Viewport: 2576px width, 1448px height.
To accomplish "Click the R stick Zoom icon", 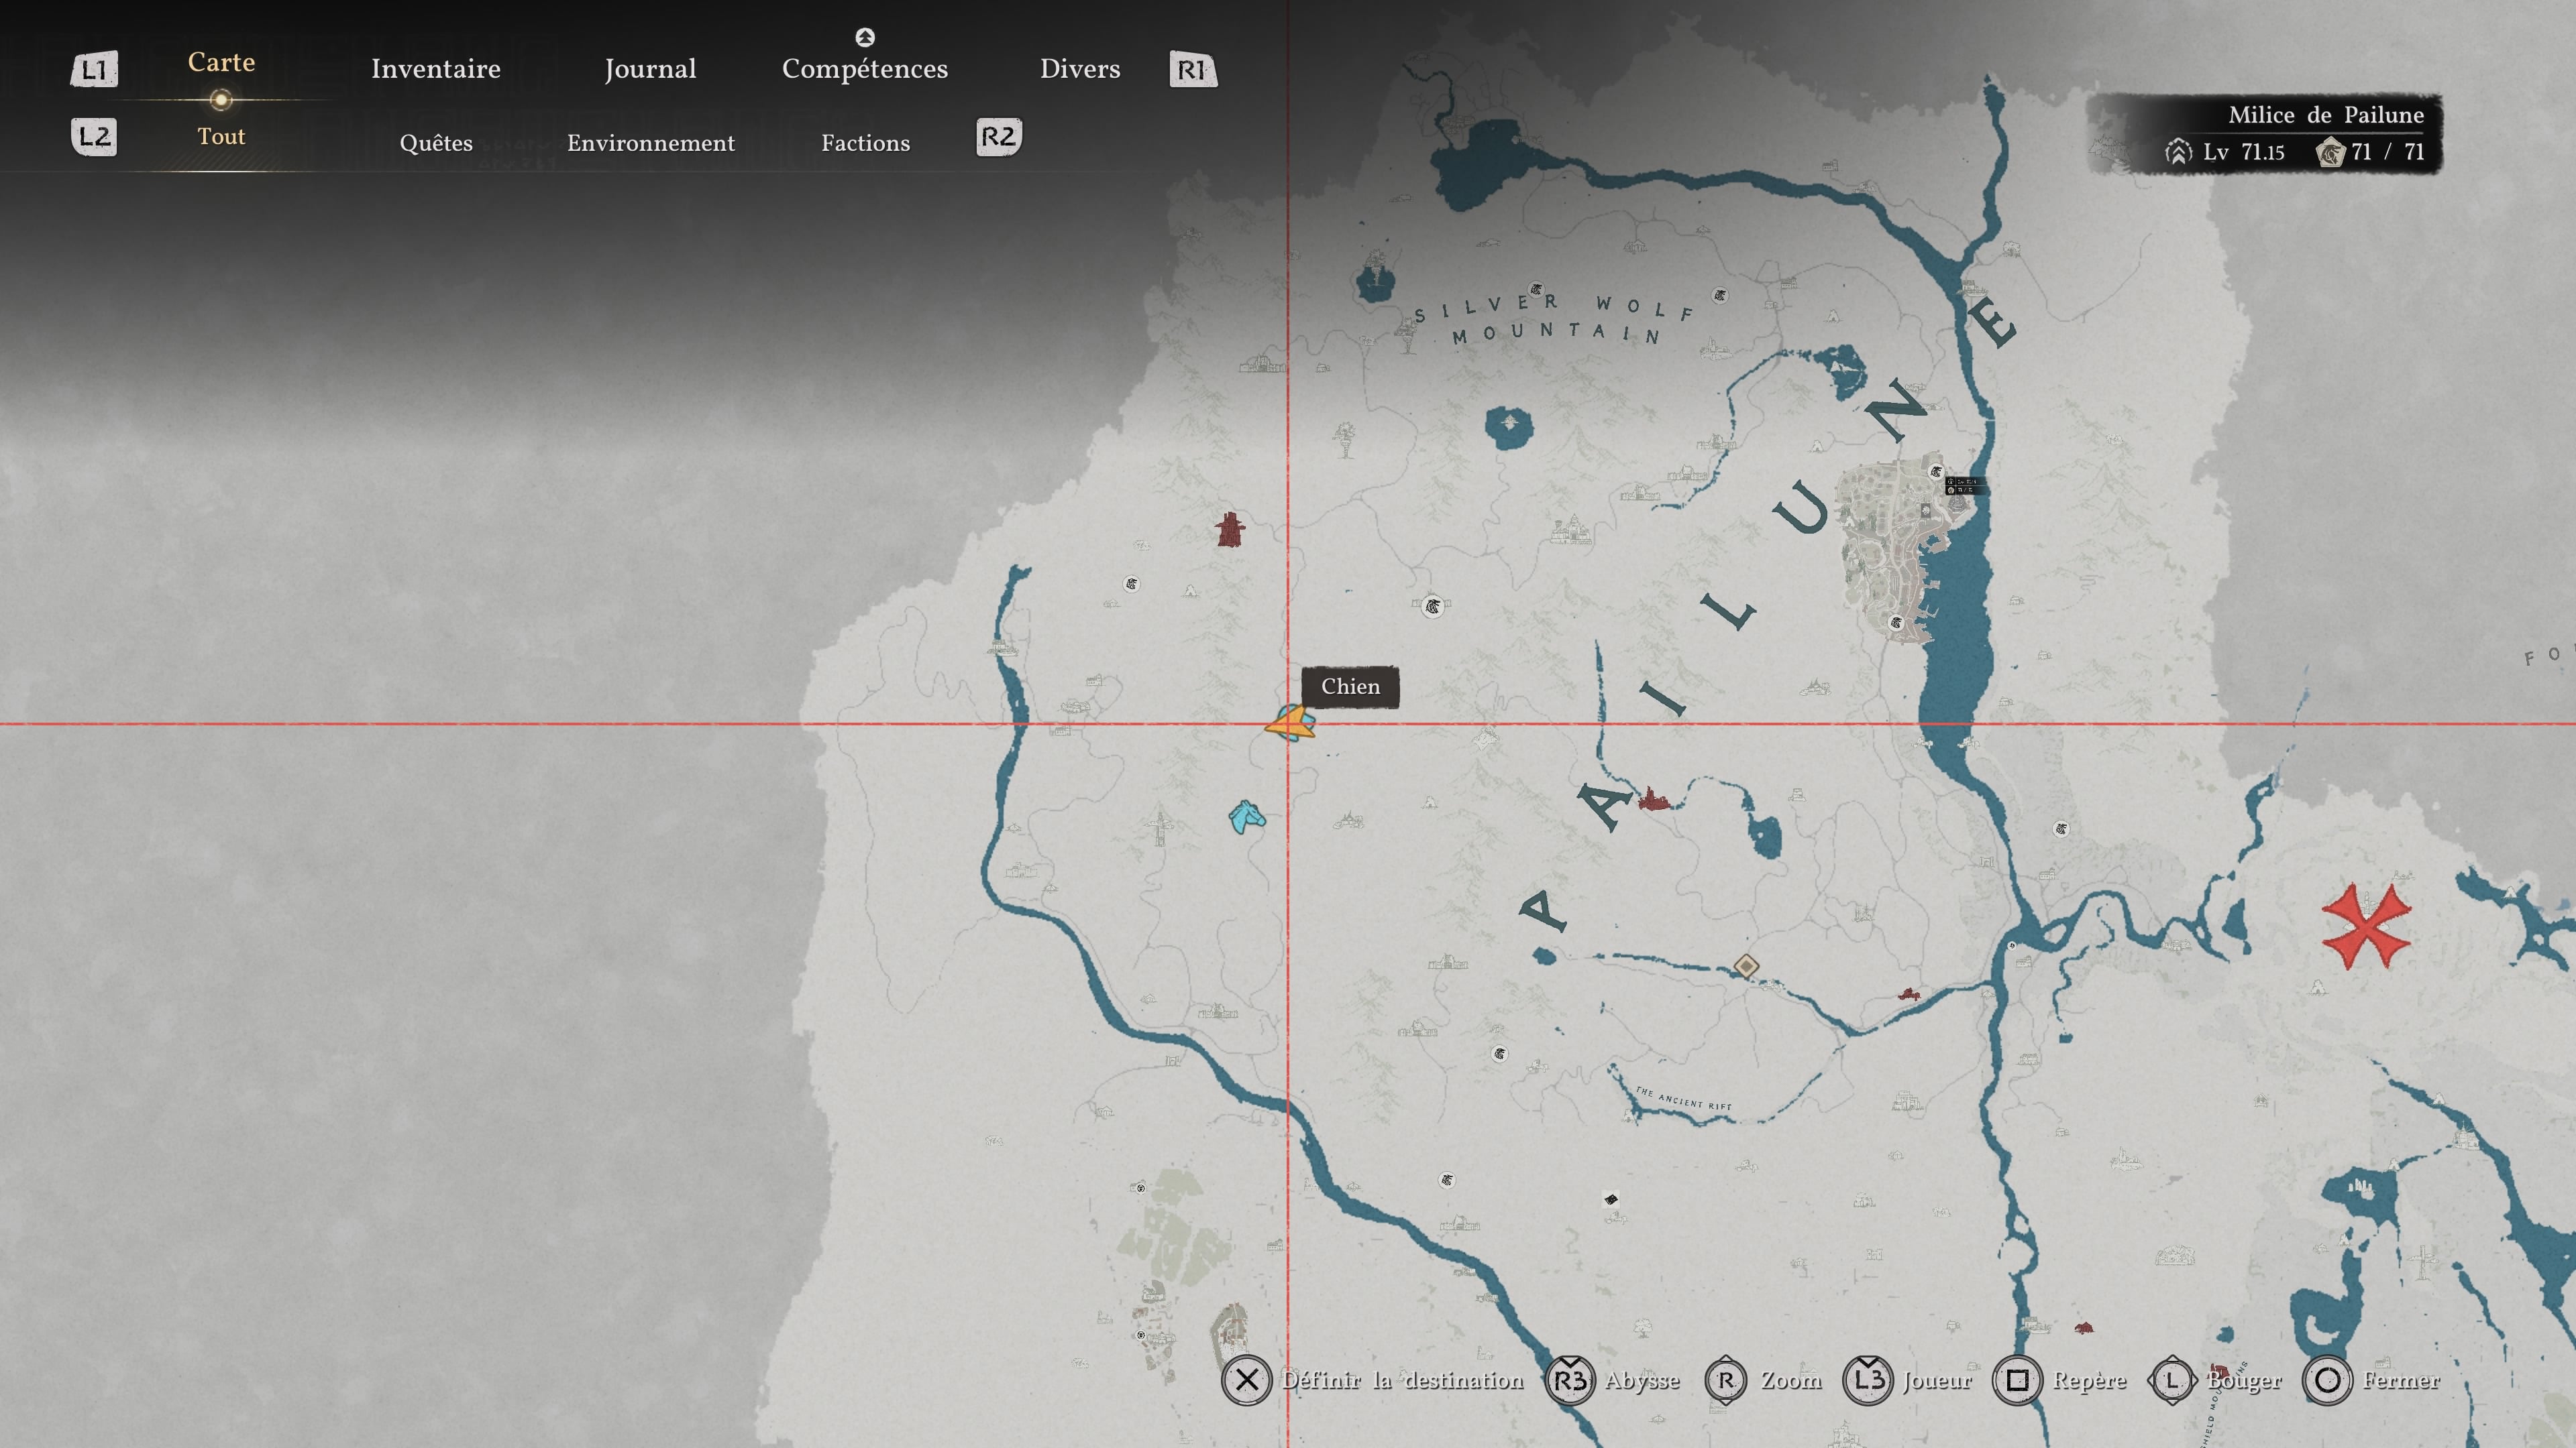I will 1726,1380.
